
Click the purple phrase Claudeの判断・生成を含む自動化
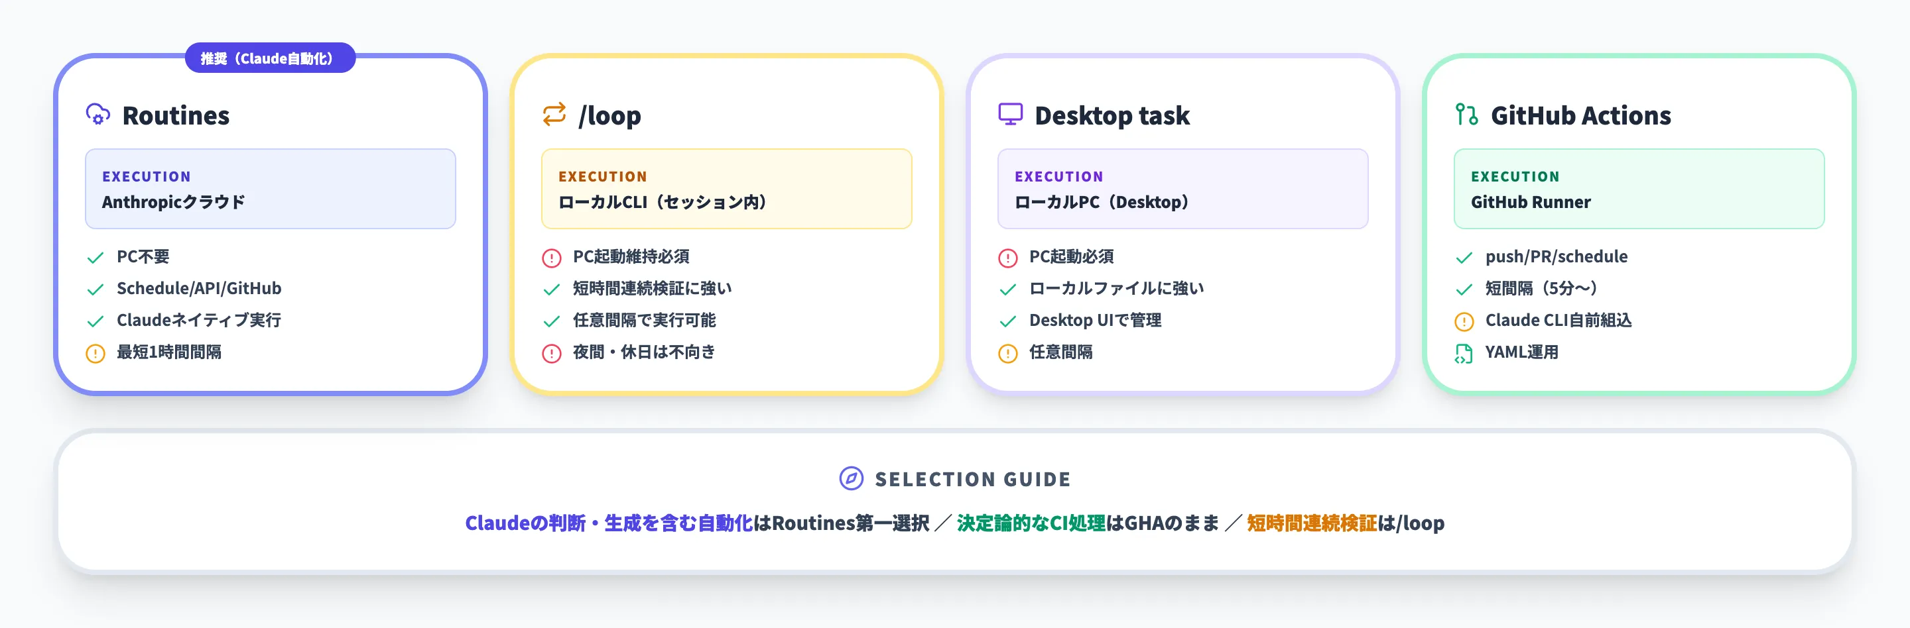(x=609, y=523)
